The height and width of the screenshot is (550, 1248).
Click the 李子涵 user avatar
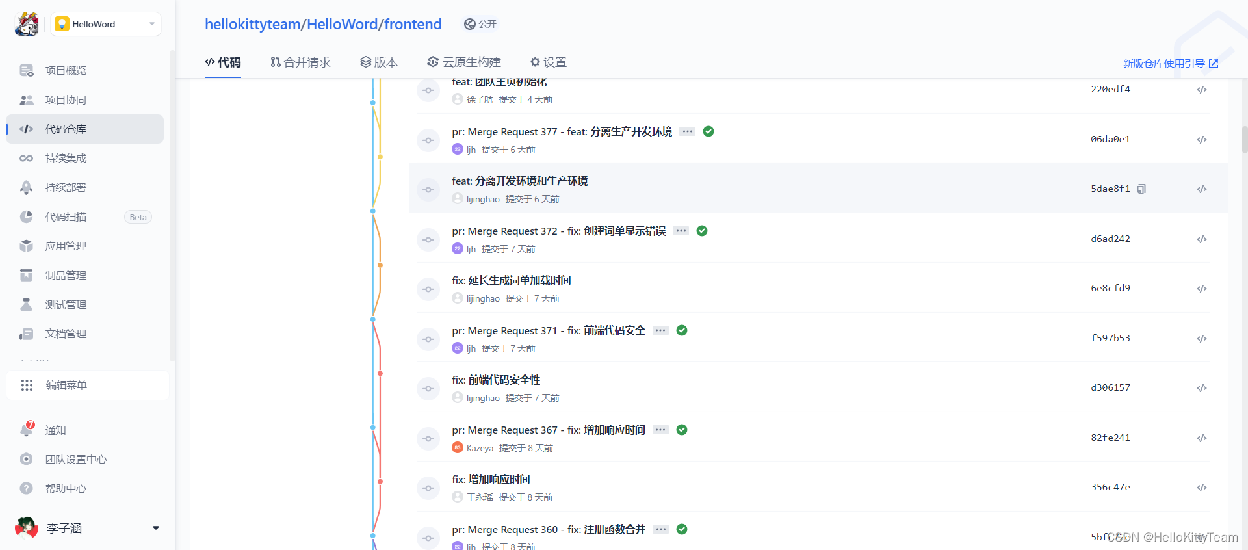pos(27,528)
